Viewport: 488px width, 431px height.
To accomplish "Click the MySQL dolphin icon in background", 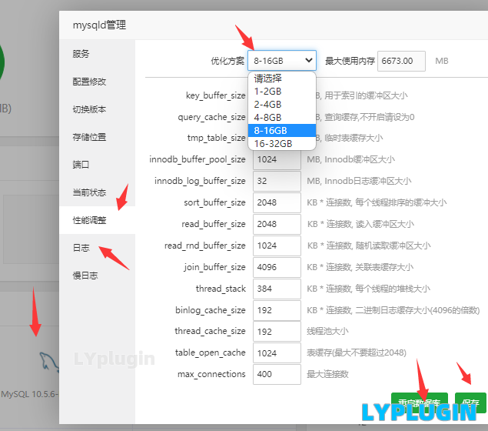I will pyautogui.click(x=49, y=363).
